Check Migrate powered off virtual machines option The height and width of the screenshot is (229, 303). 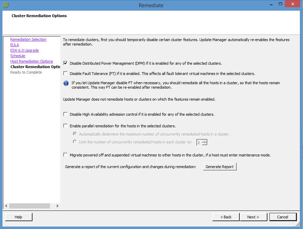tap(65, 155)
